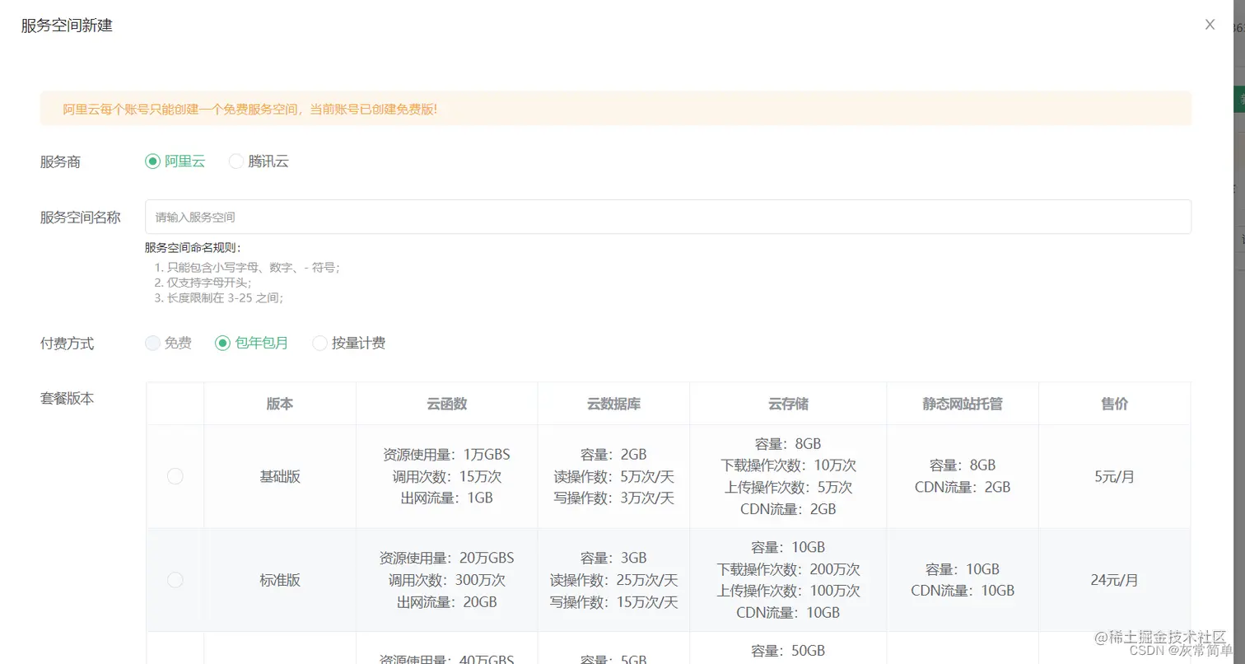Viewport: 1245px width, 664px height.
Task: Click 读操作数：25万次/天 text
Action: click(x=613, y=580)
